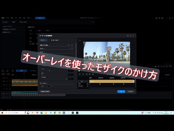
Task: Click the circular icon in the main timeline toolbar
Action: click(x=13, y=71)
